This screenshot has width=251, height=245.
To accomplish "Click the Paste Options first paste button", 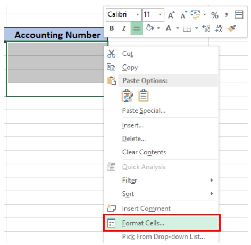I will click(127, 96).
